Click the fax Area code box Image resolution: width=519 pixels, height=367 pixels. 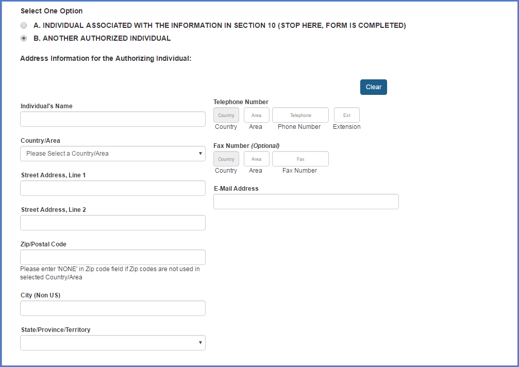pyautogui.click(x=256, y=159)
